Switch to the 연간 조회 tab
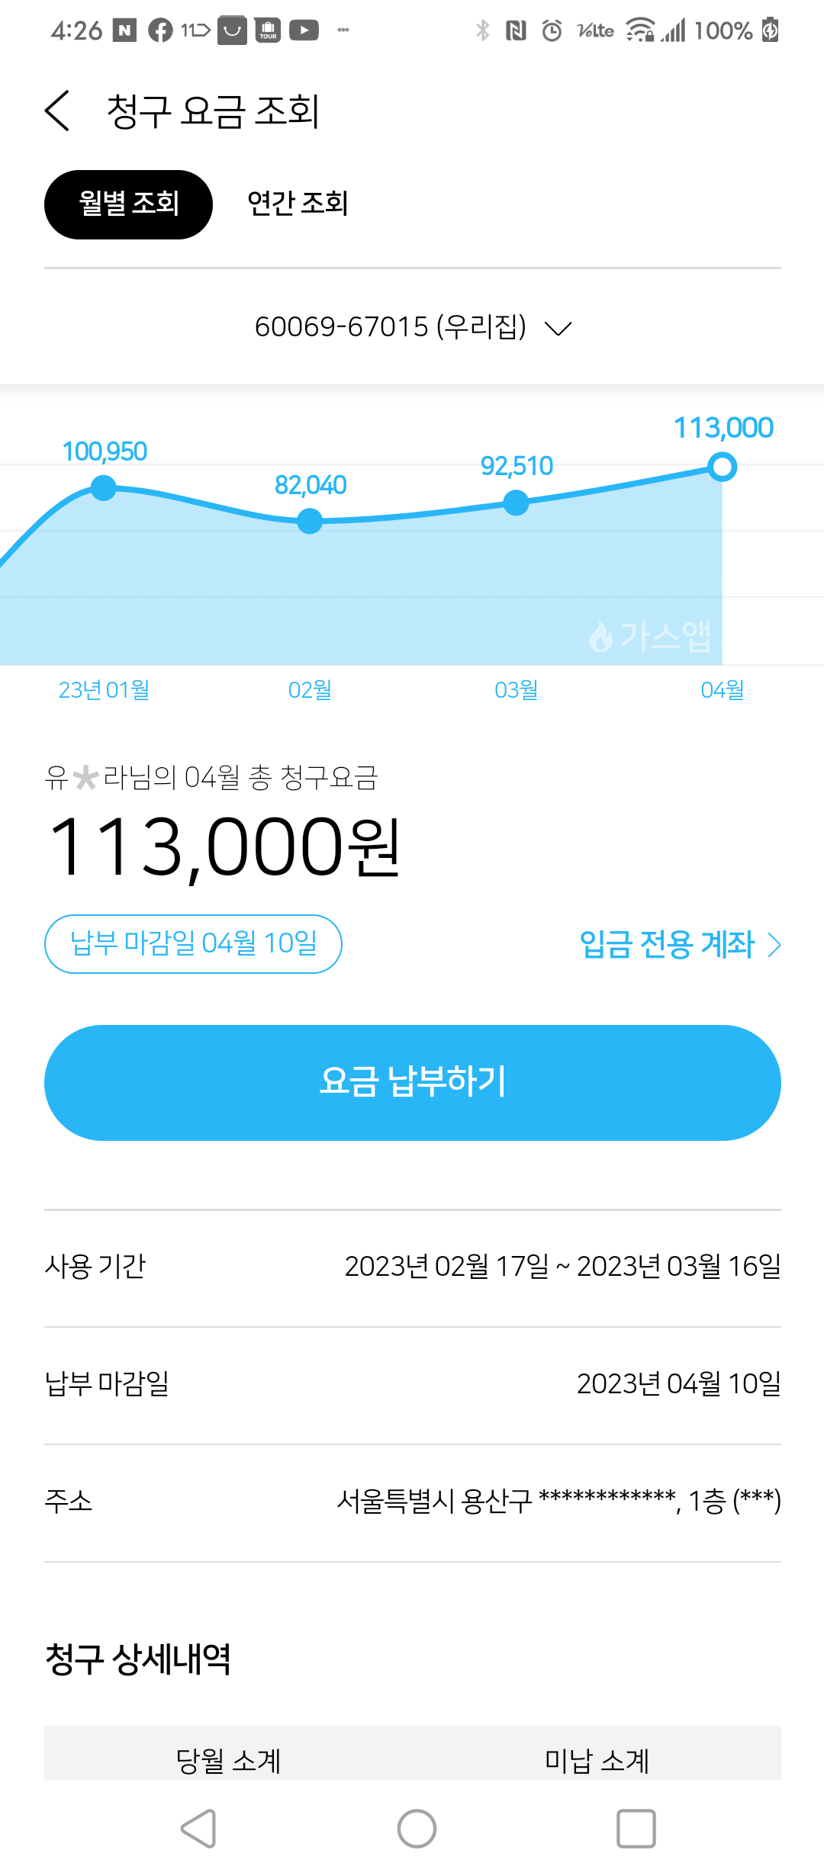 298,204
